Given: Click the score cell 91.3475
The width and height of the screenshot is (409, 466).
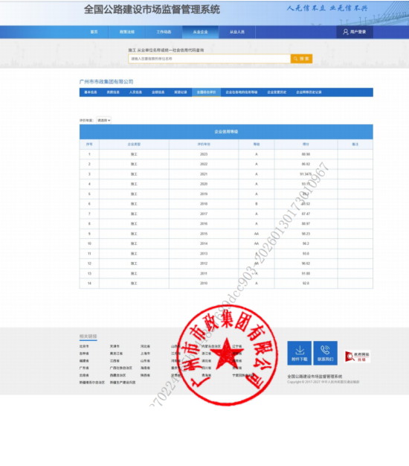Looking at the screenshot, I should [306, 174].
